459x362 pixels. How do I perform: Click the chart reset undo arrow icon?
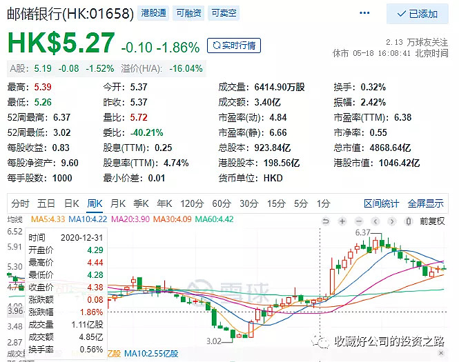point(326,221)
